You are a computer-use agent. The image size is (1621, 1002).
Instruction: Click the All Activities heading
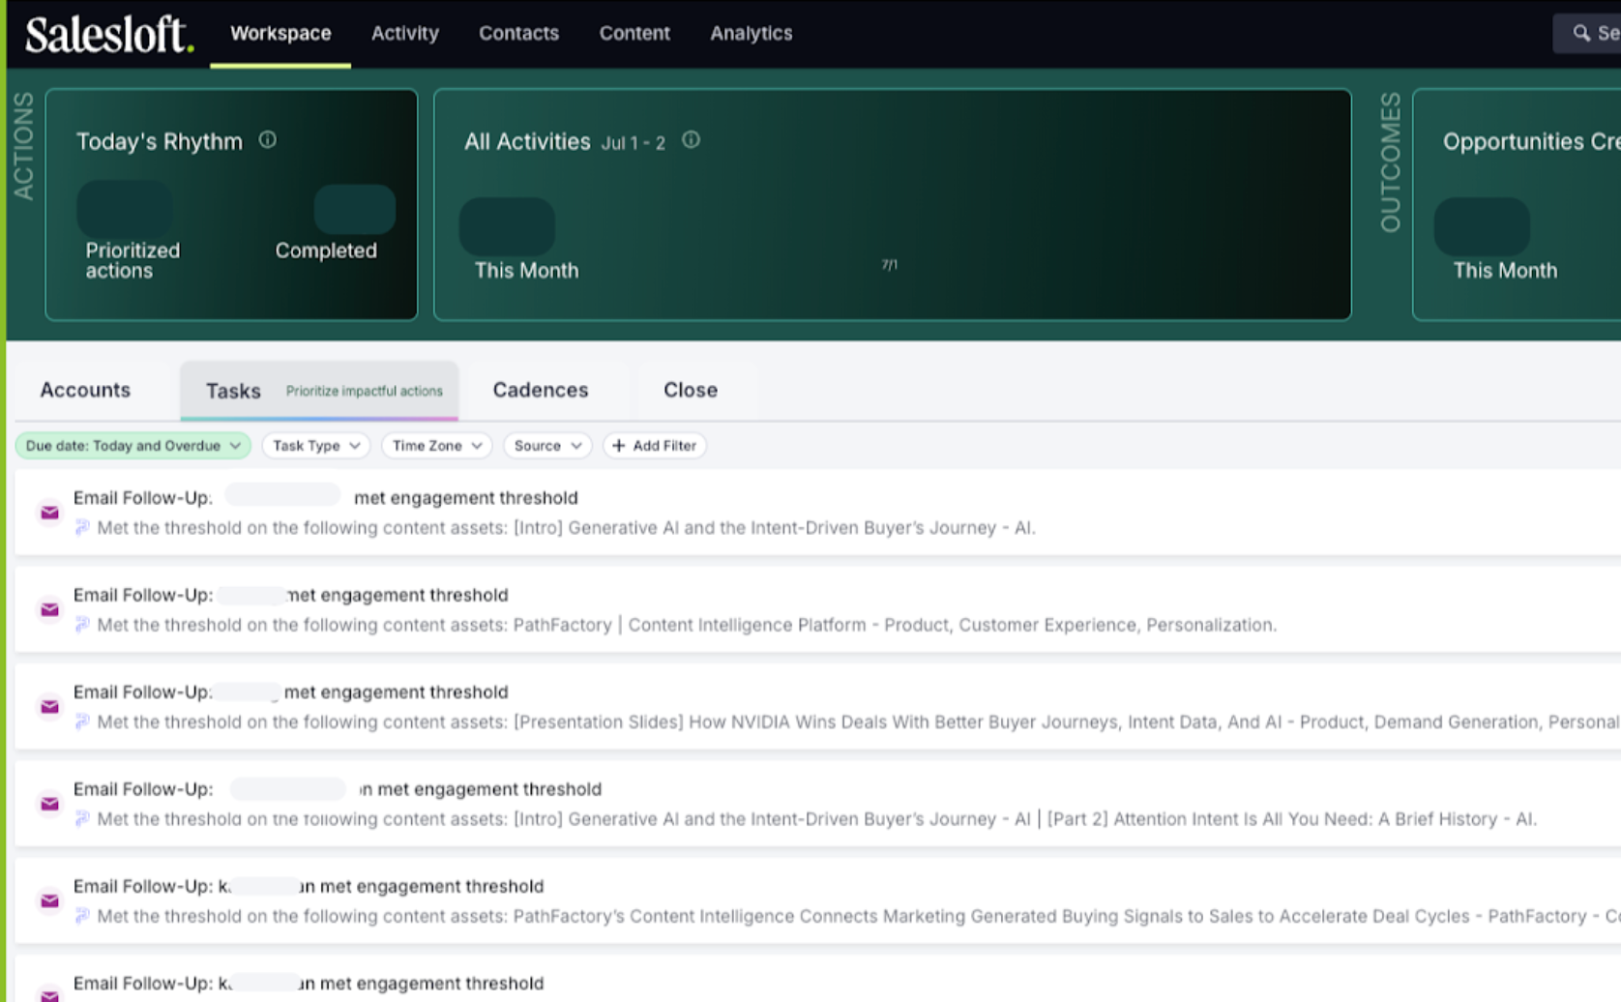click(527, 142)
